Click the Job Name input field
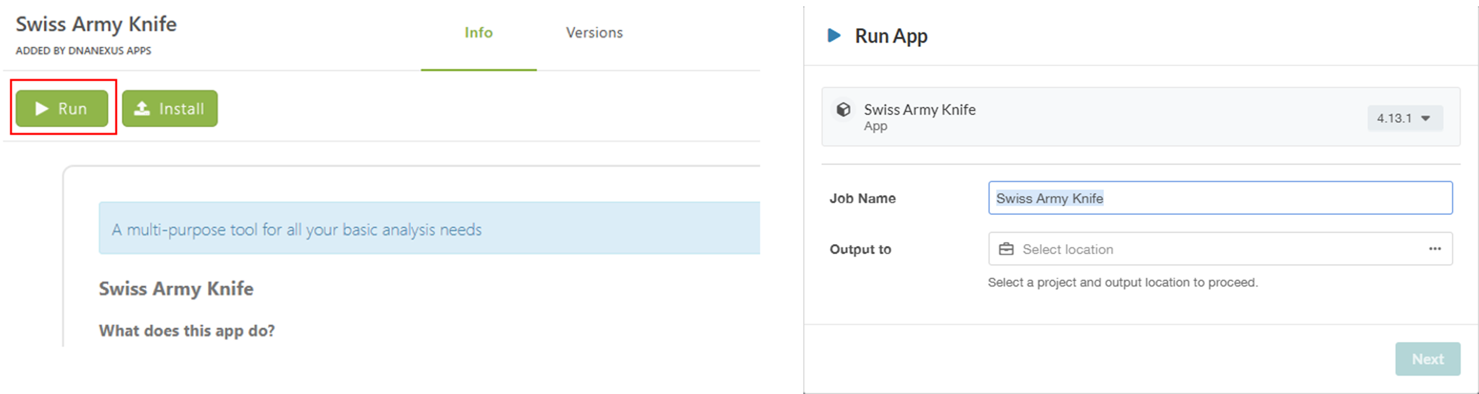This screenshot has width=1479, height=394. pos(1220,198)
